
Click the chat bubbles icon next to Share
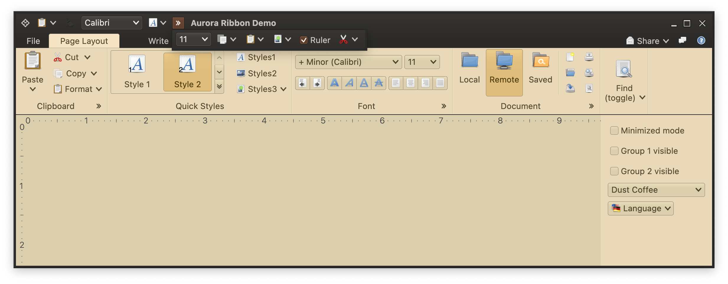click(682, 40)
